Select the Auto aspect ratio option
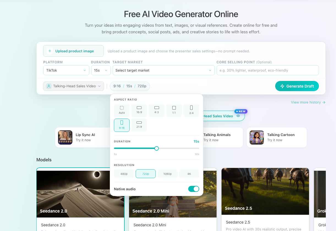 coord(122,110)
